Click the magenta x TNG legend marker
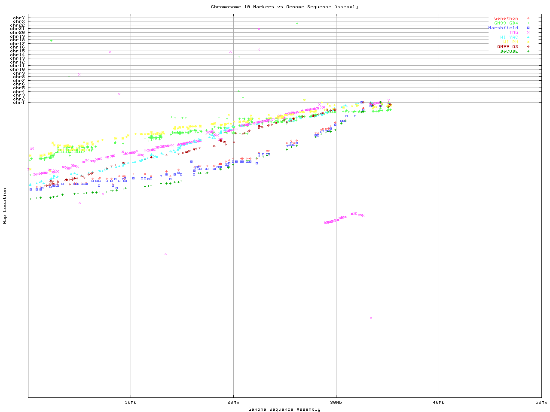This screenshot has height=412, width=550. (x=528, y=33)
